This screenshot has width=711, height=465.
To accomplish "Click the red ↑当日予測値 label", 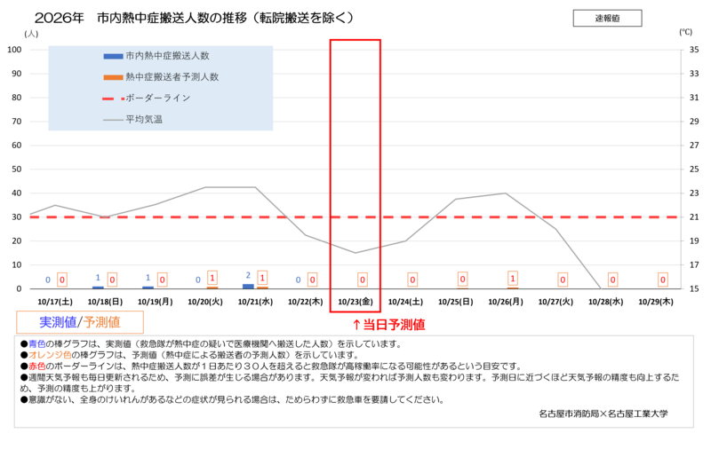I will tap(388, 325).
